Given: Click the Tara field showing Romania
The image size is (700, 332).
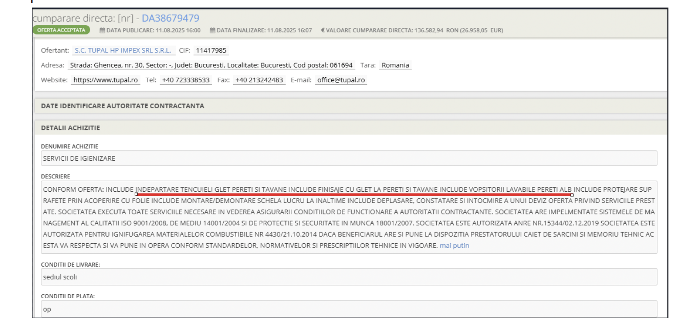Looking at the screenshot, I should pos(395,65).
